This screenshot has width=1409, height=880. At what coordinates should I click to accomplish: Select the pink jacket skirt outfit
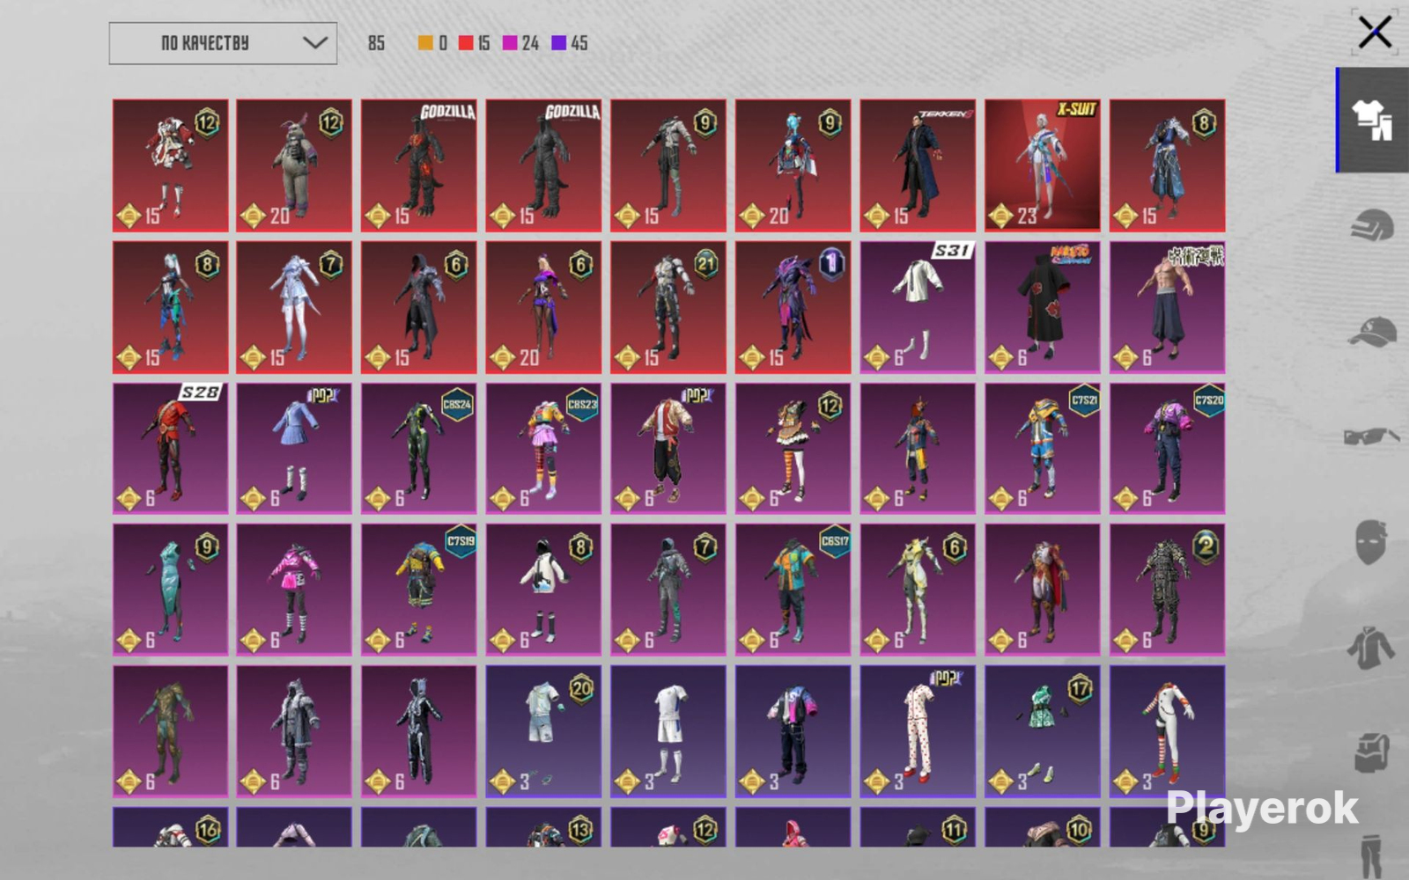[x=294, y=590]
